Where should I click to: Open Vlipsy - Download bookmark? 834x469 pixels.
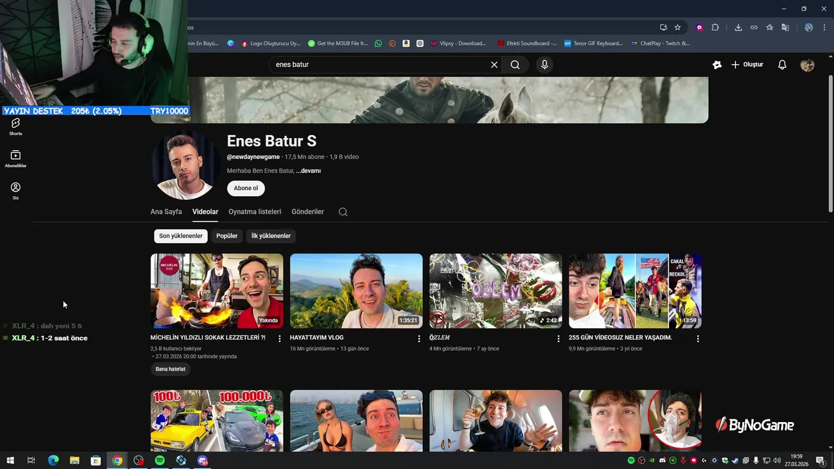point(459,44)
